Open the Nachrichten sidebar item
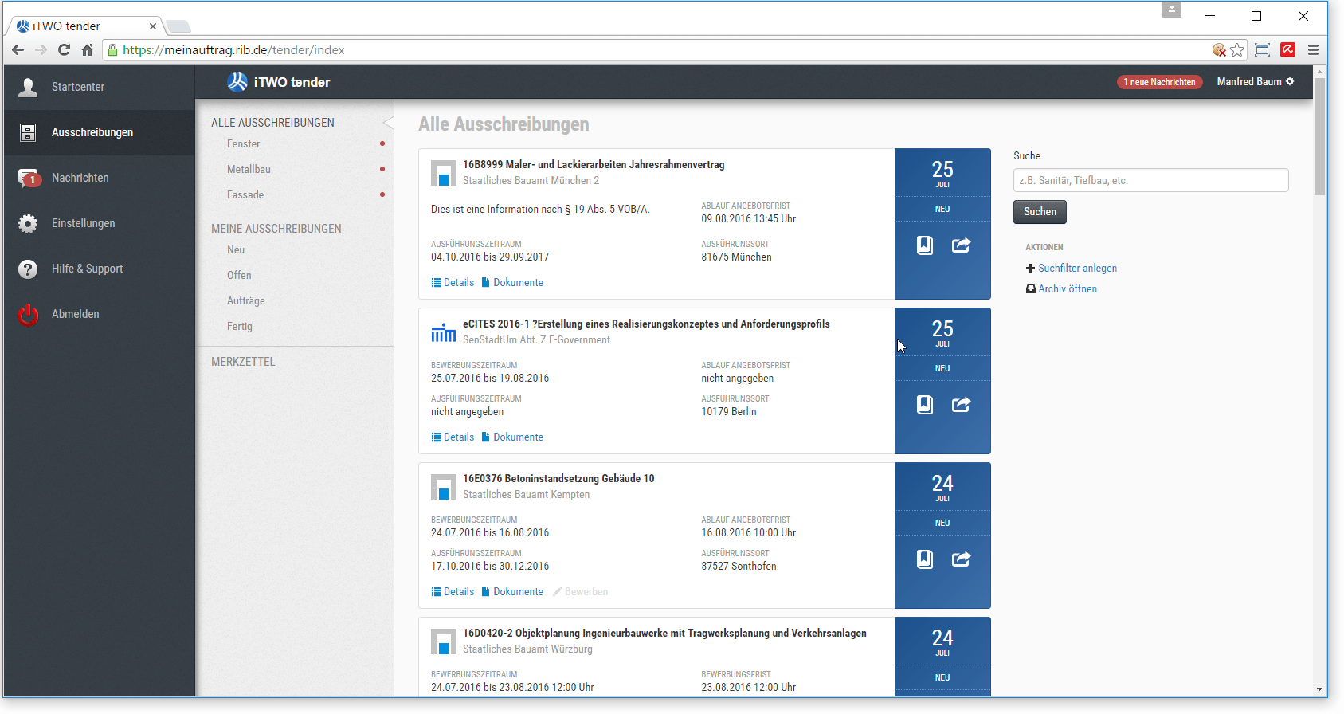This screenshot has width=1344, height=714. (x=80, y=178)
